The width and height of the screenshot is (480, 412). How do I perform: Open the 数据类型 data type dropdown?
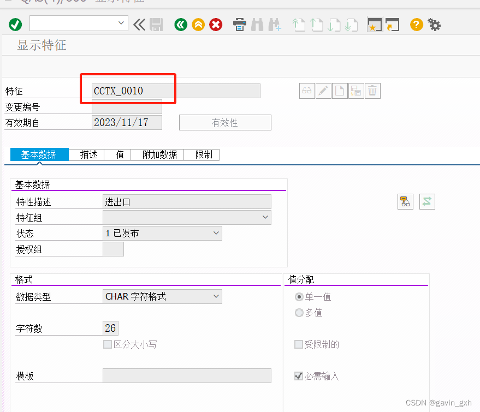(217, 296)
